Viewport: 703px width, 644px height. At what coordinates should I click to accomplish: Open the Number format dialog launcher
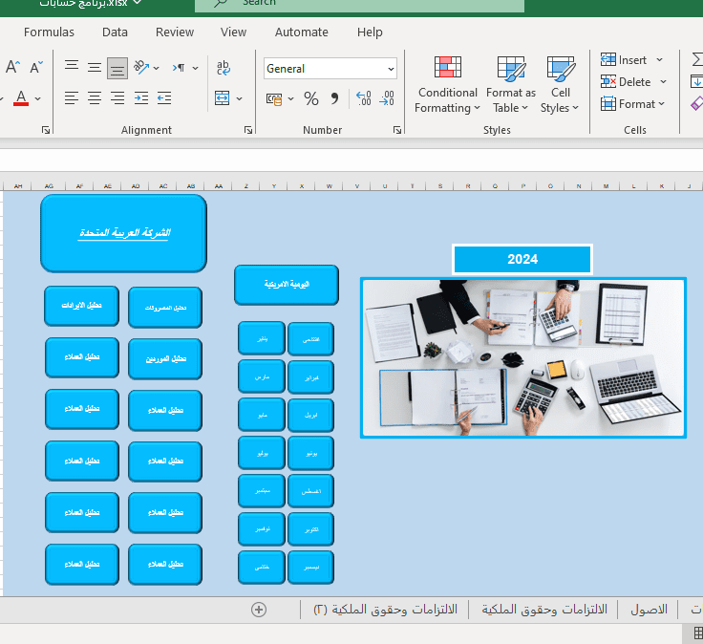click(x=396, y=130)
